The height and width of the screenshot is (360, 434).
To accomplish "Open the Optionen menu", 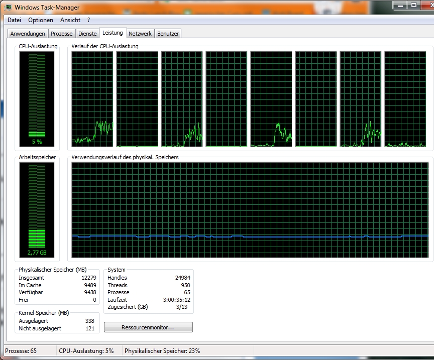I will tap(40, 20).
